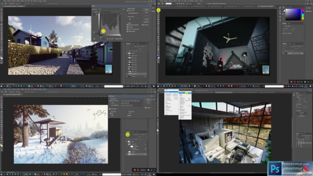Click the rainbow hue slider in Color panel
Screen dimensions: 313x176
(303, 14)
